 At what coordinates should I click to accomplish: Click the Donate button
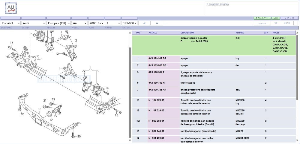click(262, 23)
